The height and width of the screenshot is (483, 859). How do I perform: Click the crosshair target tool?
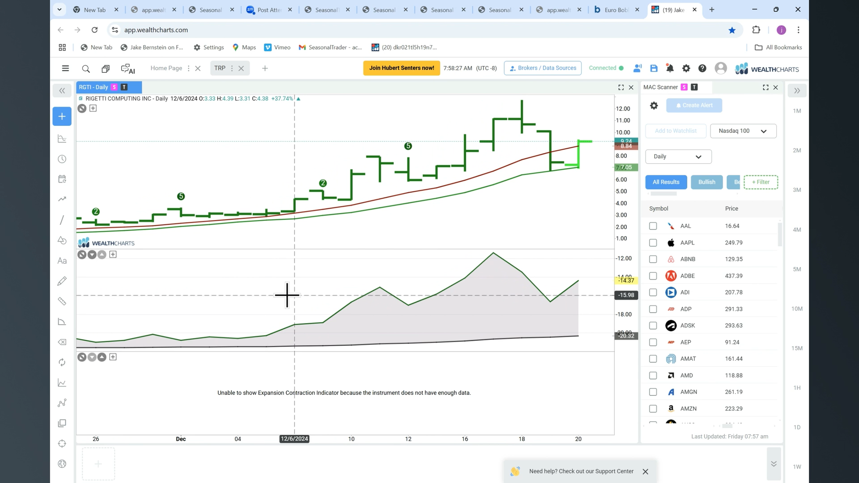62,444
